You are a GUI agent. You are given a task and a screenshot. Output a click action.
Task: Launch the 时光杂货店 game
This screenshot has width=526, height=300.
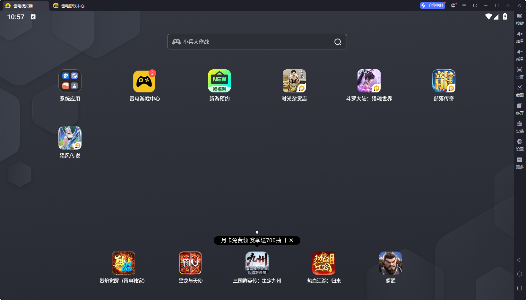pos(294,81)
